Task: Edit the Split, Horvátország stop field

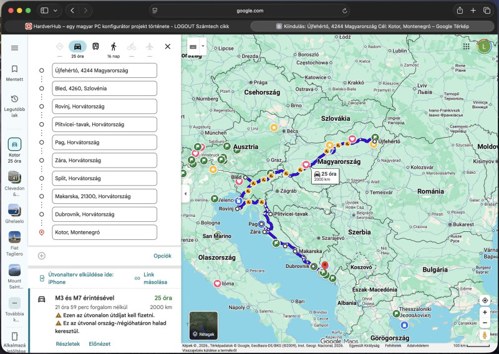Action: [x=104, y=178]
